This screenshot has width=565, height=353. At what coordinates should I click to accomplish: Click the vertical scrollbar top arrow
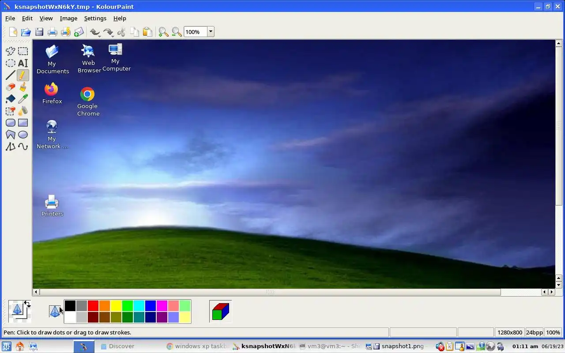[x=559, y=43]
